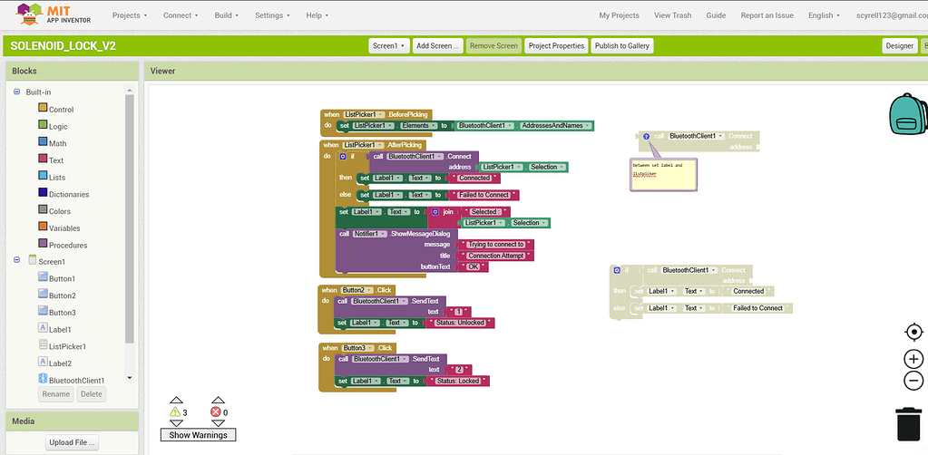Viewport: 928px width, 455px height.
Task: Center workspace with the target icon
Action: (x=913, y=332)
